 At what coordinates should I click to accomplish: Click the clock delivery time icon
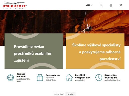(x=99, y=77)
